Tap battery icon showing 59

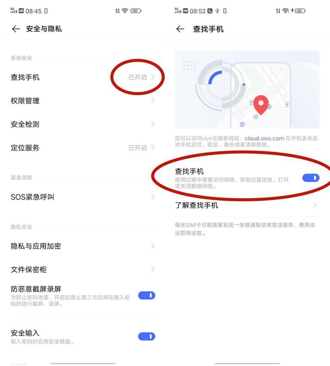[x=136, y=11]
